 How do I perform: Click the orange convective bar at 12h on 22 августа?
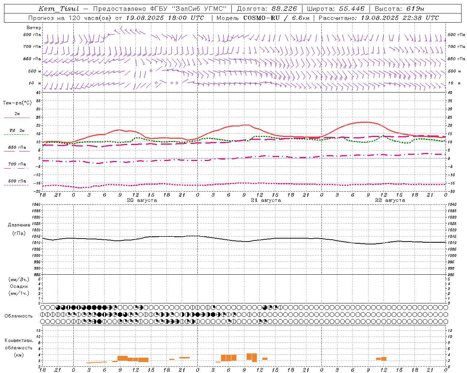pos(383,359)
